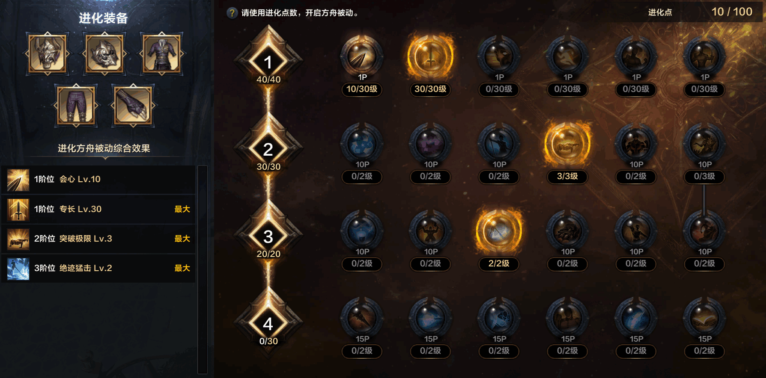Select the 绝迹猛击 Lv.2 effect row

tap(98, 268)
